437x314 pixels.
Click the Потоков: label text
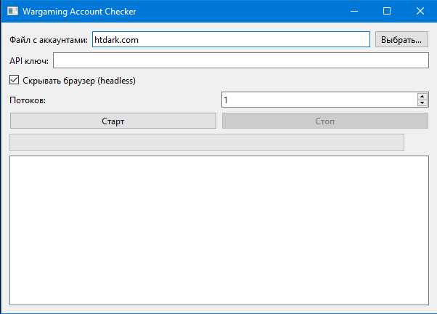pos(28,100)
